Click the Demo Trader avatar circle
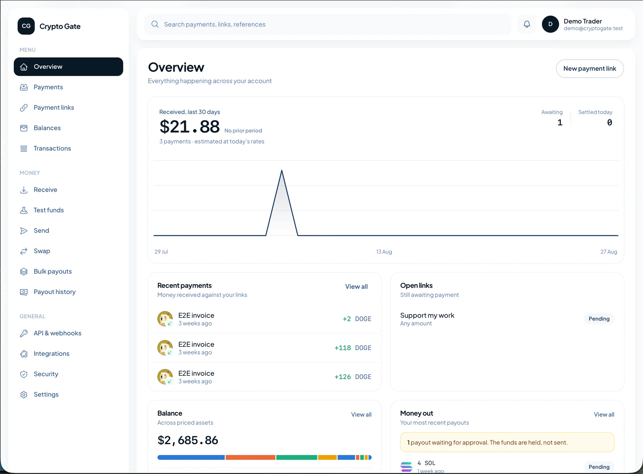This screenshot has width=643, height=474. (550, 24)
